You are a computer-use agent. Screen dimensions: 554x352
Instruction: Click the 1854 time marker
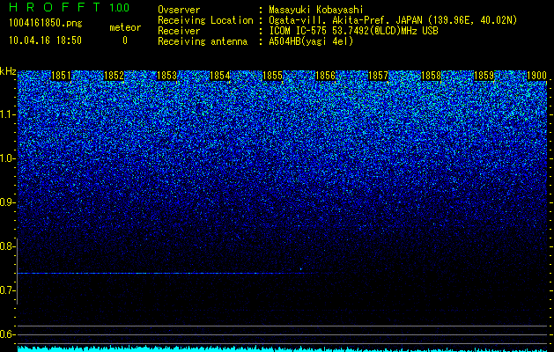220,76
